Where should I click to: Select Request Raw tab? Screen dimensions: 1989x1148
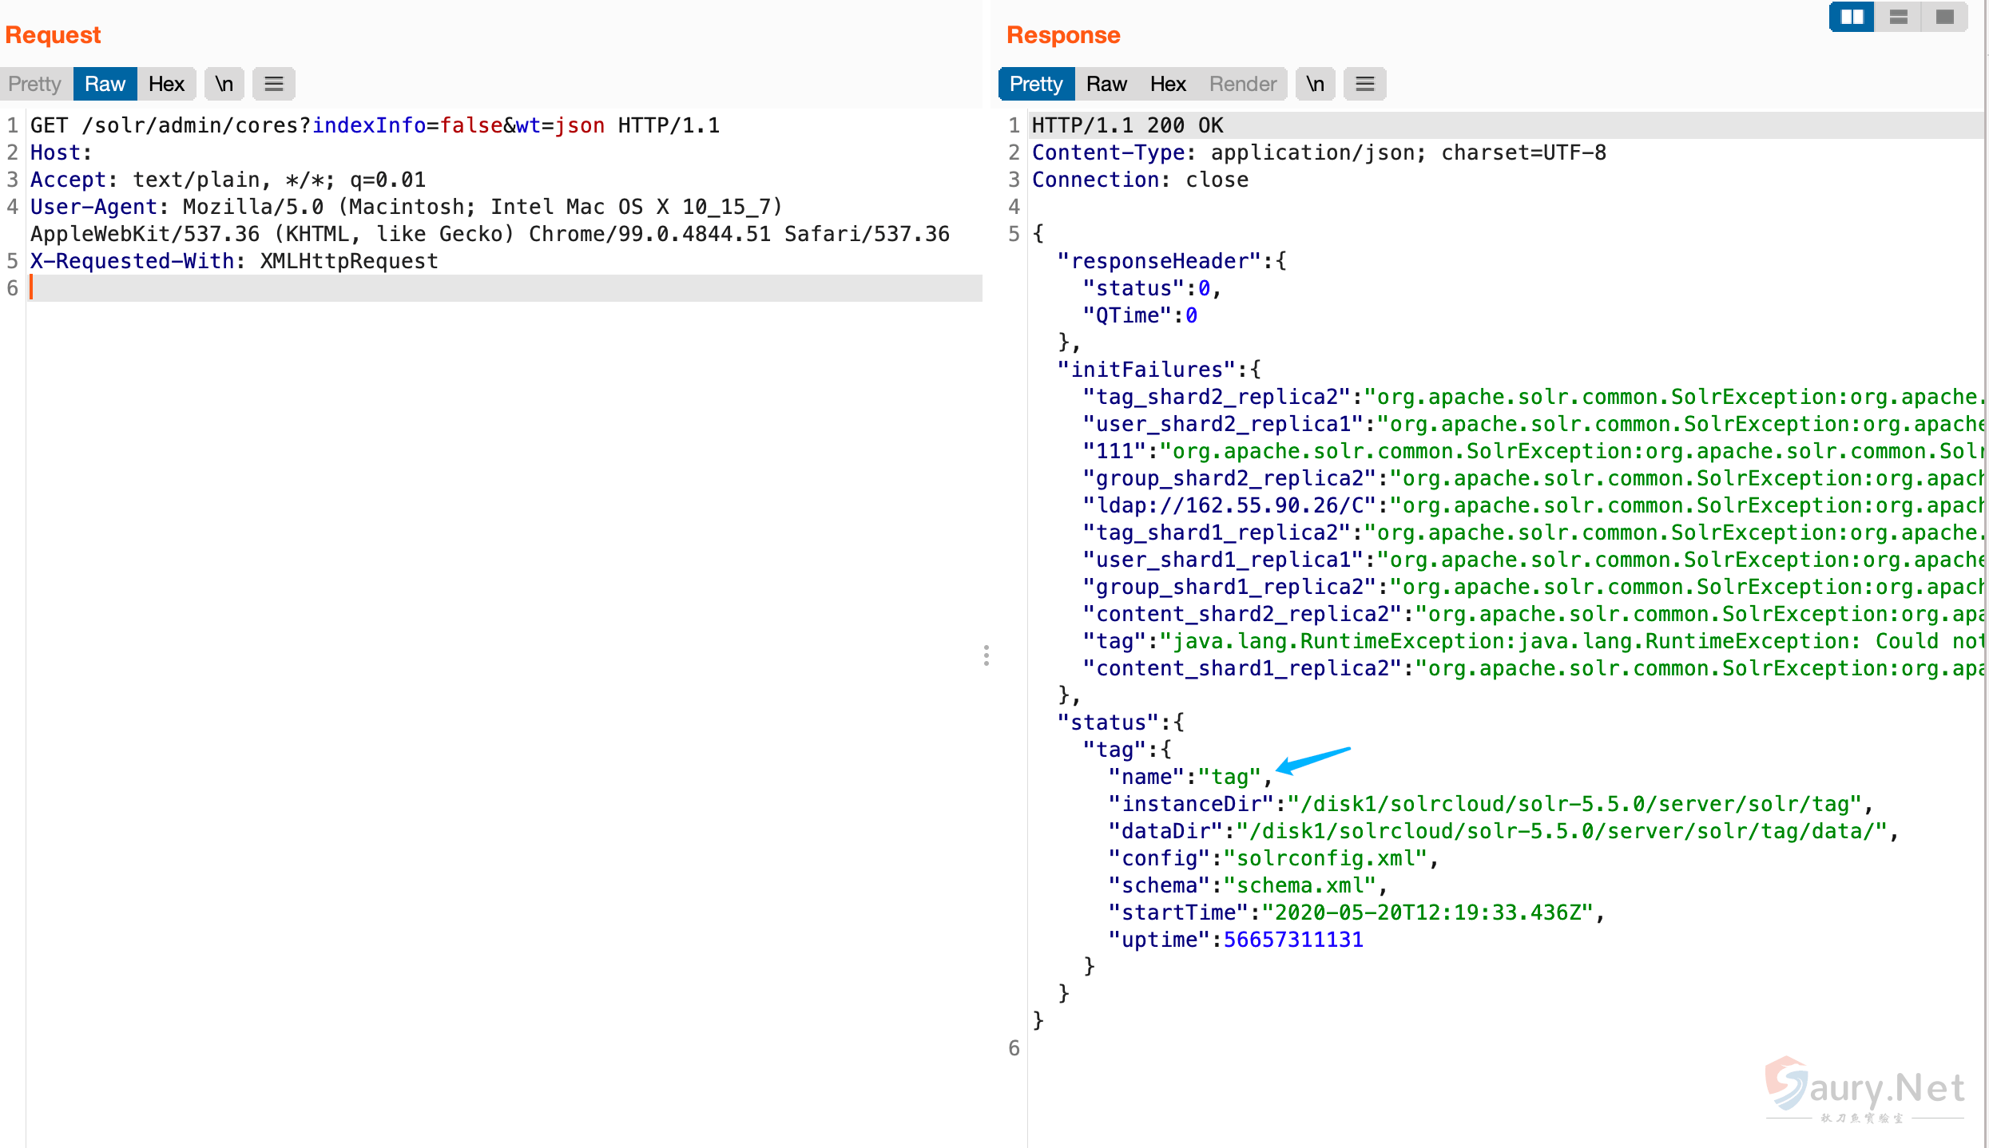(105, 84)
